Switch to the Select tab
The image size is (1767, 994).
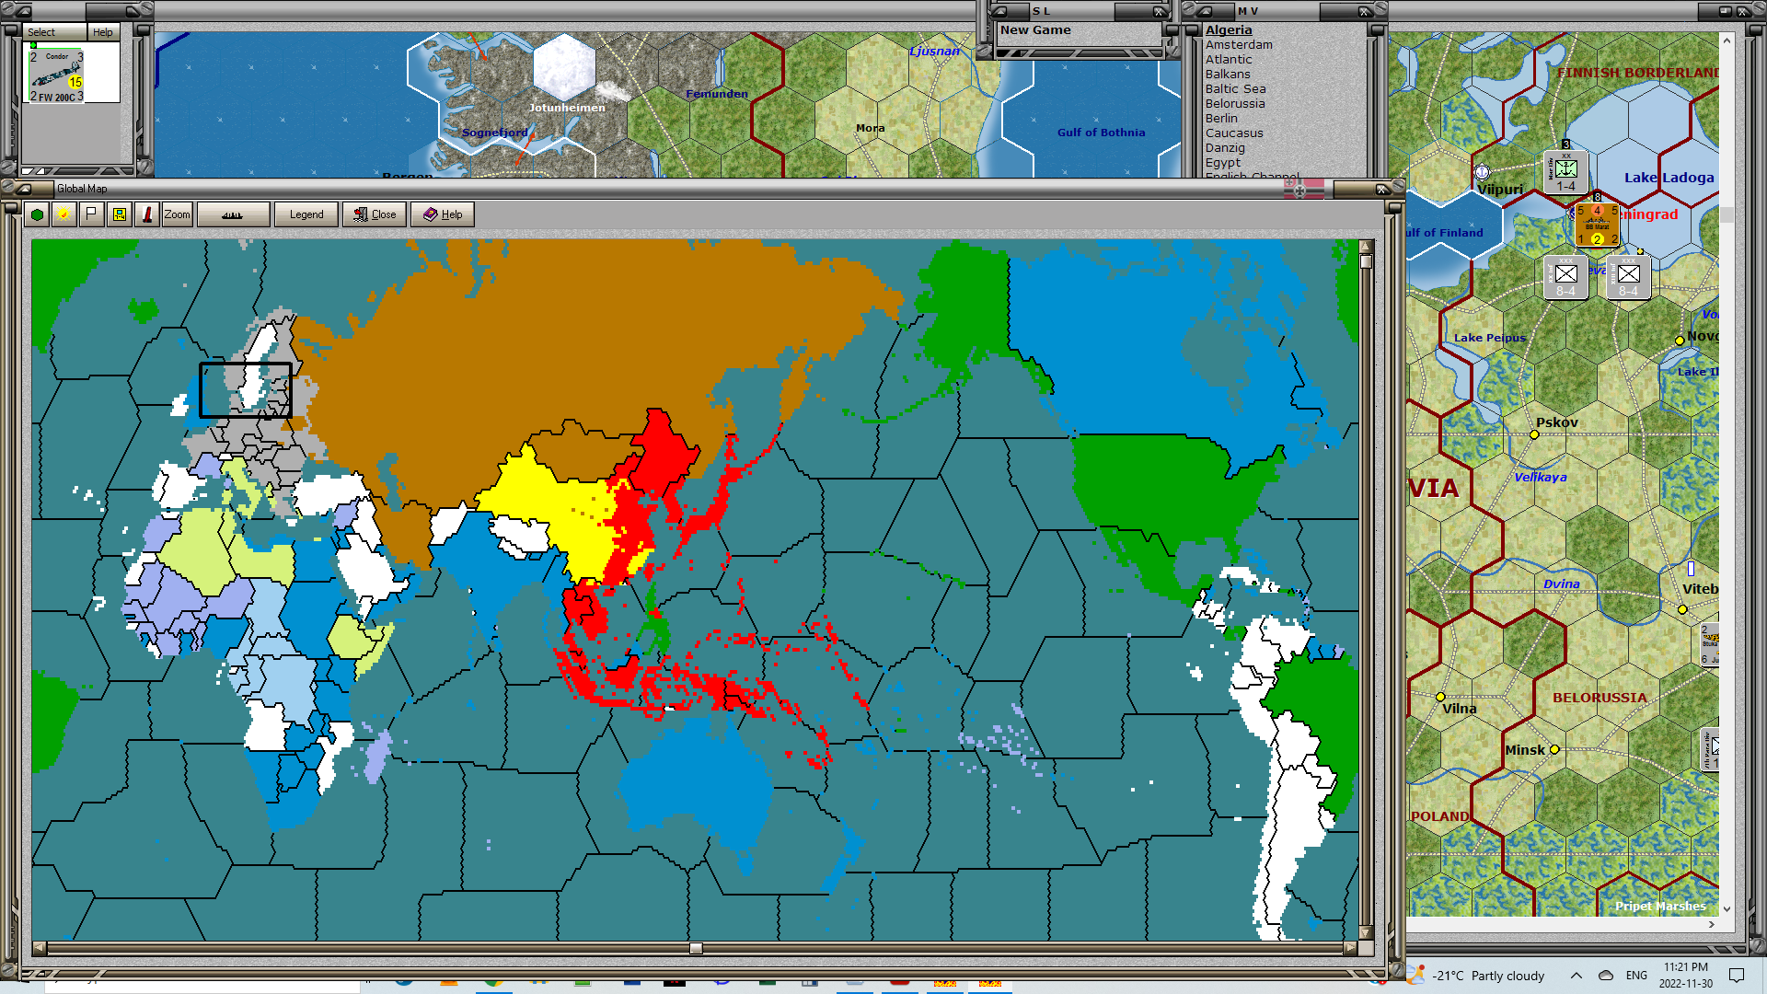pos(41,32)
